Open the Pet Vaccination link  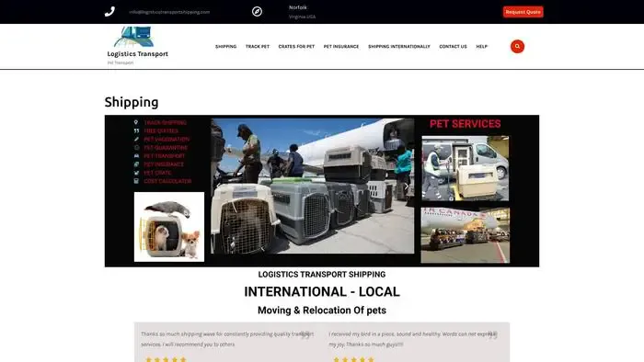(x=167, y=140)
